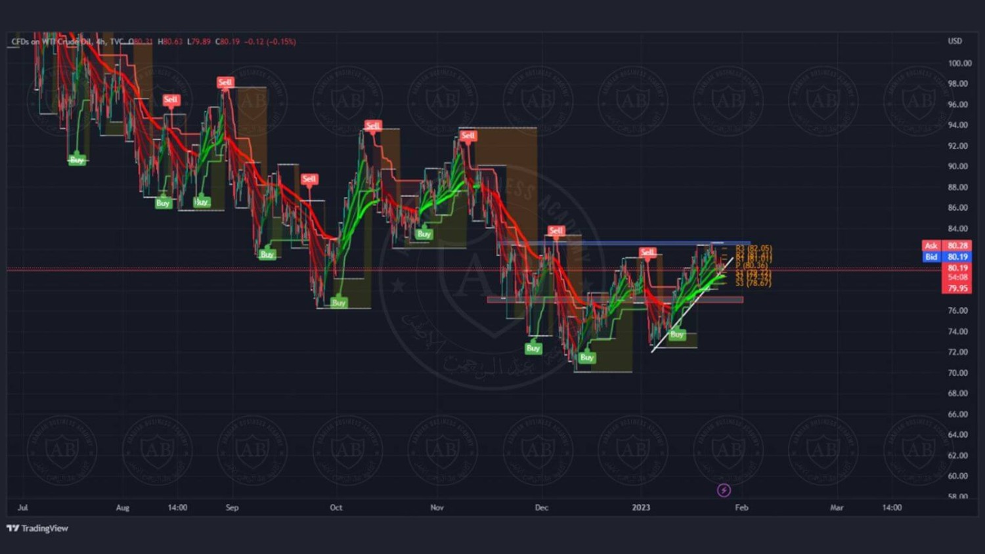This screenshot has height=554, width=985.
Task: Click the 60.00 price axis label
Action: tap(957, 476)
